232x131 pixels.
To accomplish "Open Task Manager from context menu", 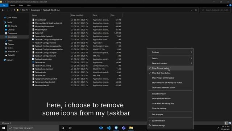I will (170, 115).
